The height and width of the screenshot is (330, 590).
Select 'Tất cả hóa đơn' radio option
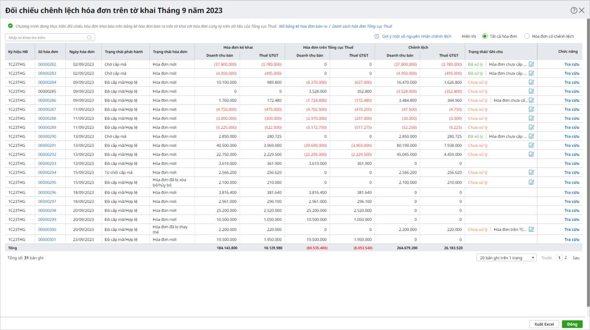(x=485, y=36)
